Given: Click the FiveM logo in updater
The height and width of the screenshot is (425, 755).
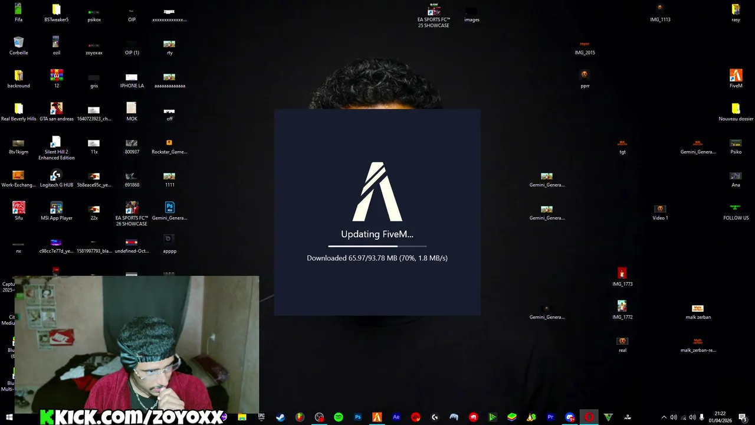Looking at the screenshot, I should 377,192.
